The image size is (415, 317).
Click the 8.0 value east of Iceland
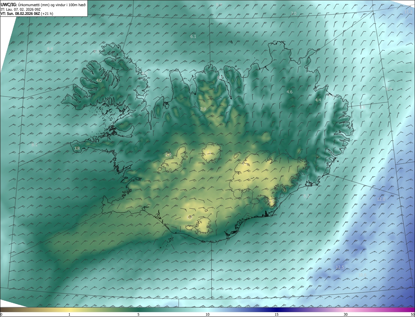pyautogui.click(x=389, y=89)
